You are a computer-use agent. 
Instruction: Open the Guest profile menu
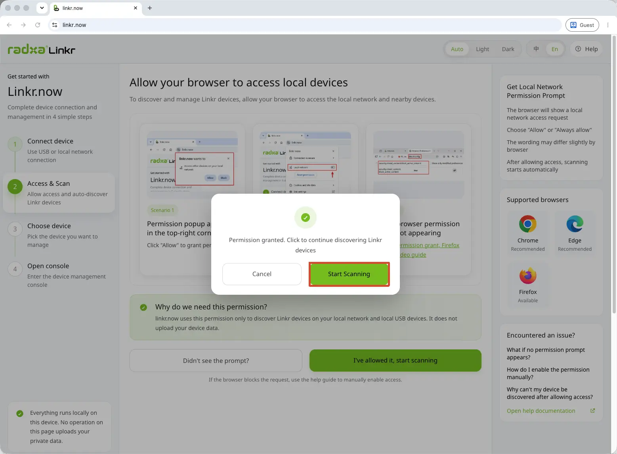582,25
